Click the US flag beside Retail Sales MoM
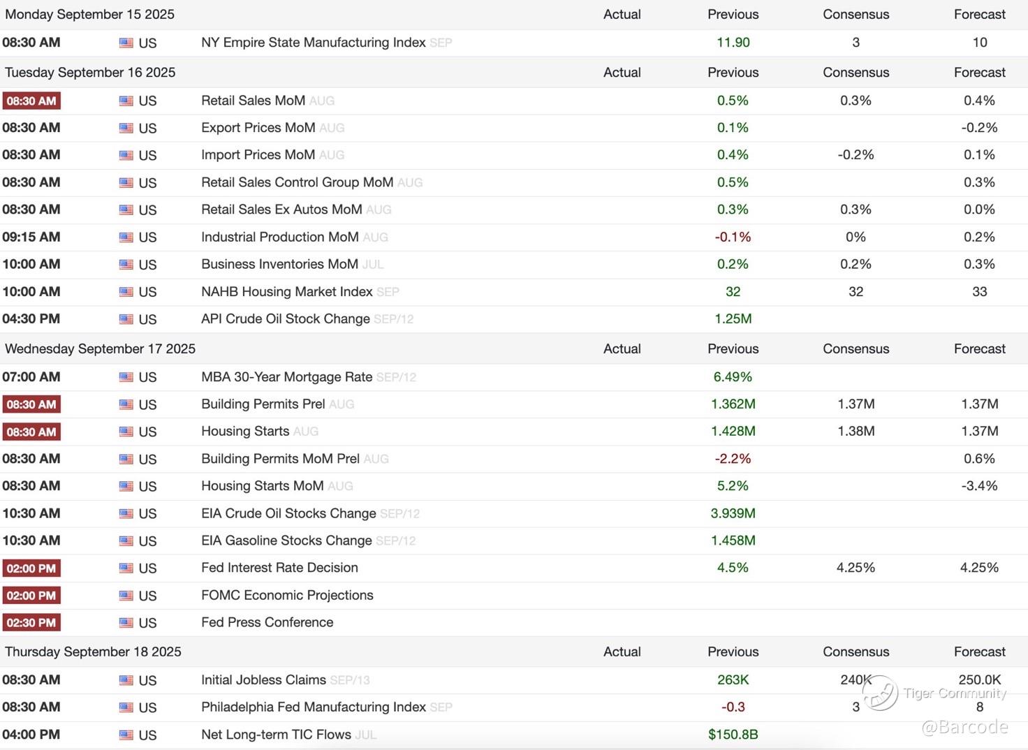 (x=126, y=101)
